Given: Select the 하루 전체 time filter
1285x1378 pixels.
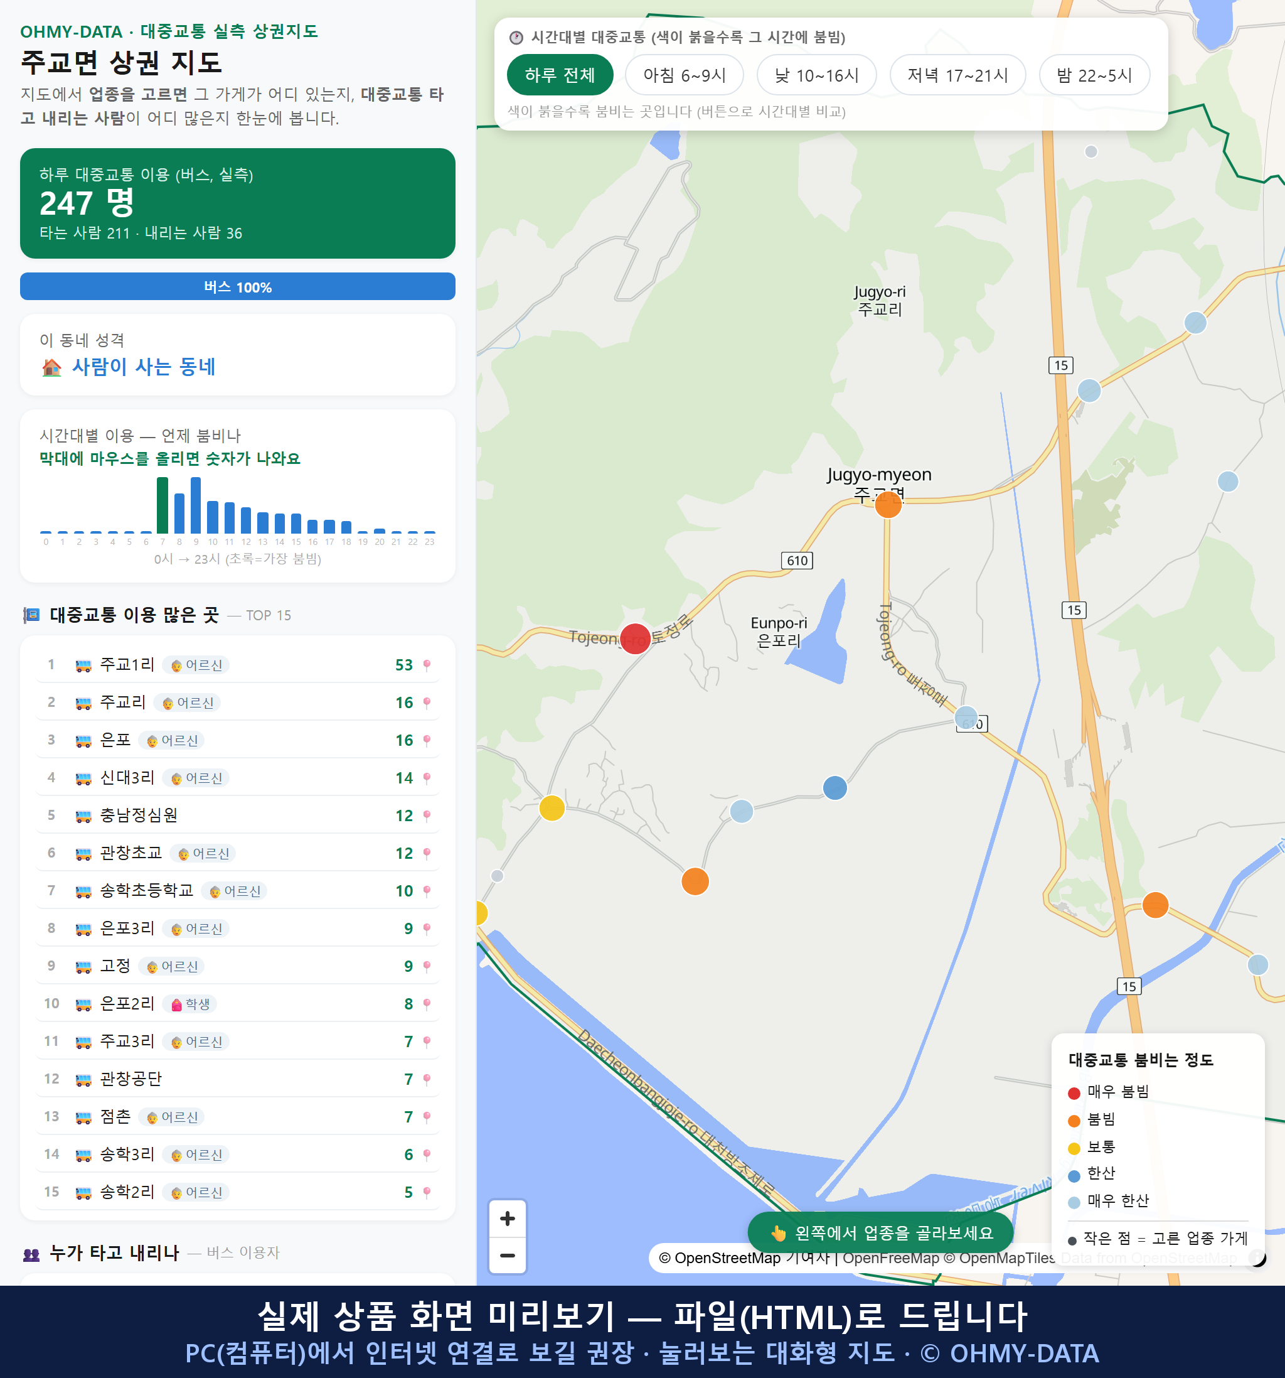Looking at the screenshot, I should 560,75.
